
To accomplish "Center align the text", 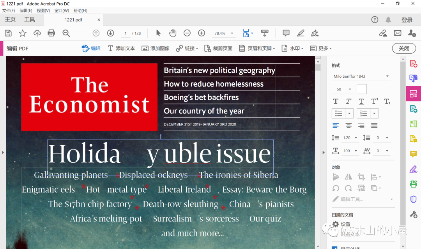I will coord(348,125).
